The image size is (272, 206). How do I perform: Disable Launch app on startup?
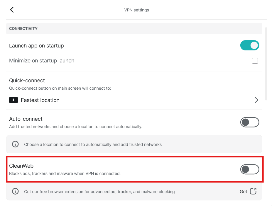pyautogui.click(x=250, y=45)
